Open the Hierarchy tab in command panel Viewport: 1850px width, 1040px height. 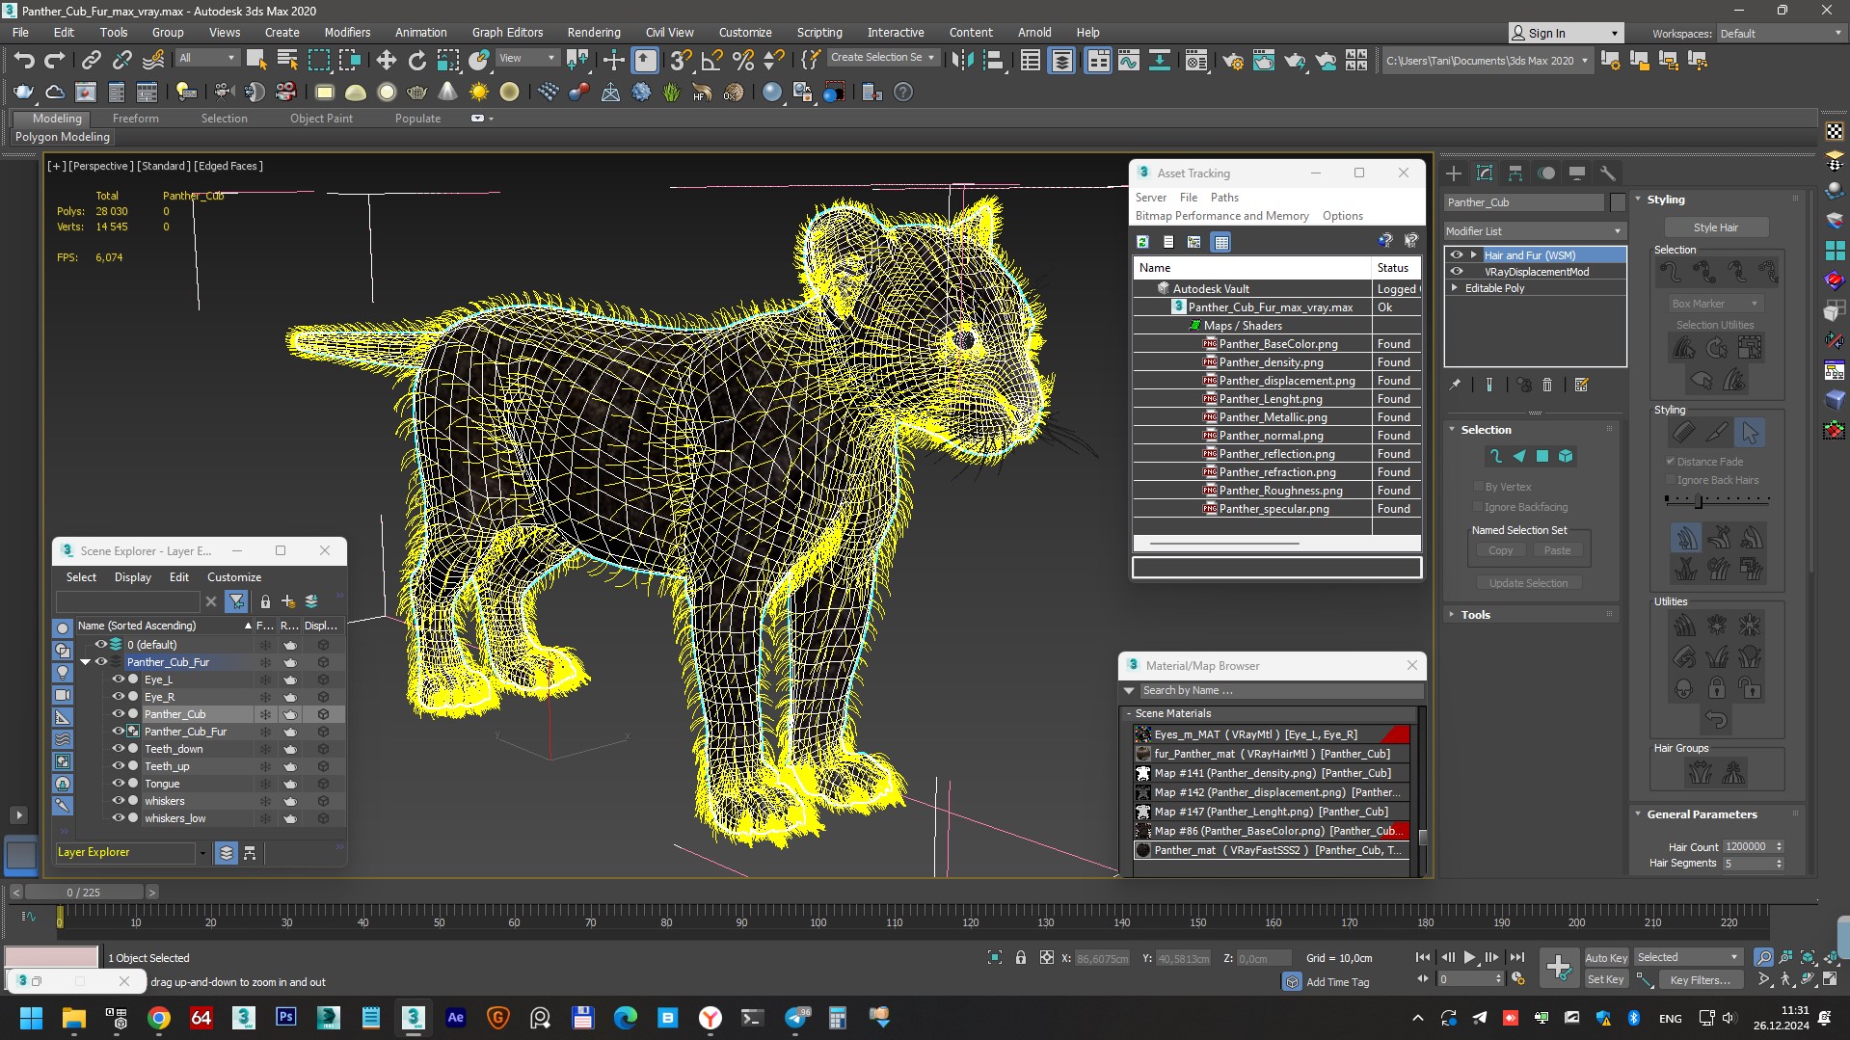(1515, 173)
